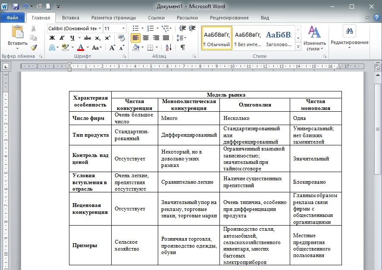Click the Copy icon in clipboard group
The height and width of the screenshot is (270, 382).
click(x=33, y=38)
